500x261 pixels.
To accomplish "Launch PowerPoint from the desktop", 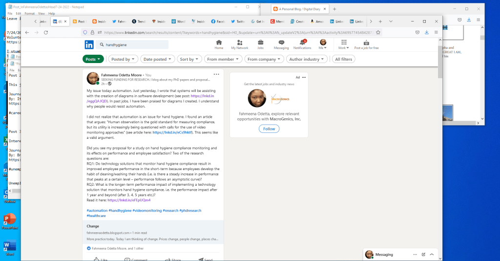I will tap(9, 220).
